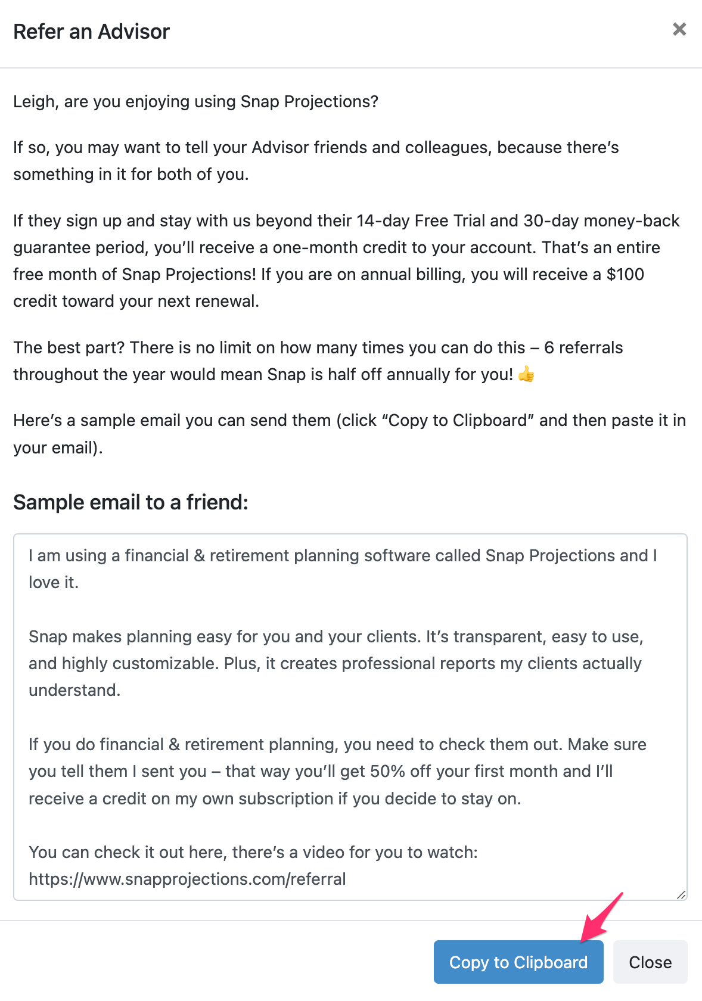
Task: Click the Copy to Clipboard instruction paragraph
Action: tap(349, 421)
